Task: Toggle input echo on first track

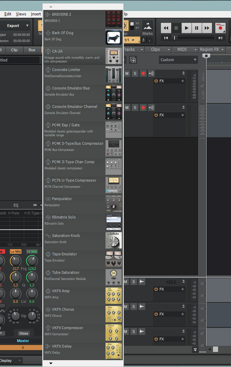Action: coord(151,73)
